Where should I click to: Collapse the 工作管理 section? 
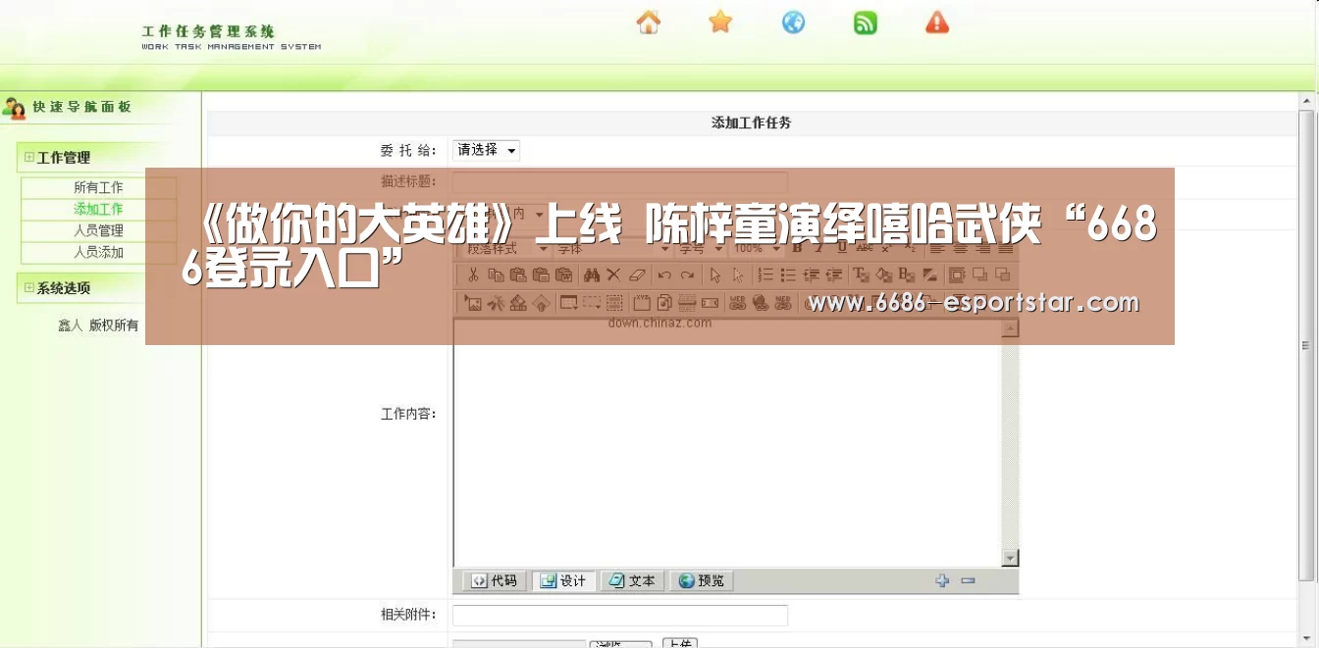click(29, 157)
